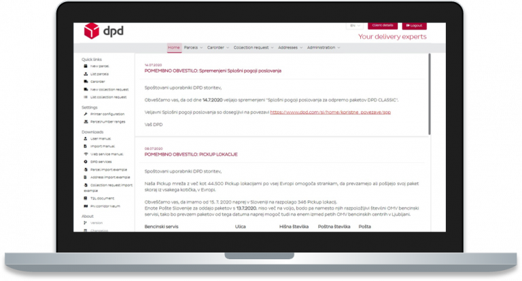Click the User manual icon

point(86,138)
